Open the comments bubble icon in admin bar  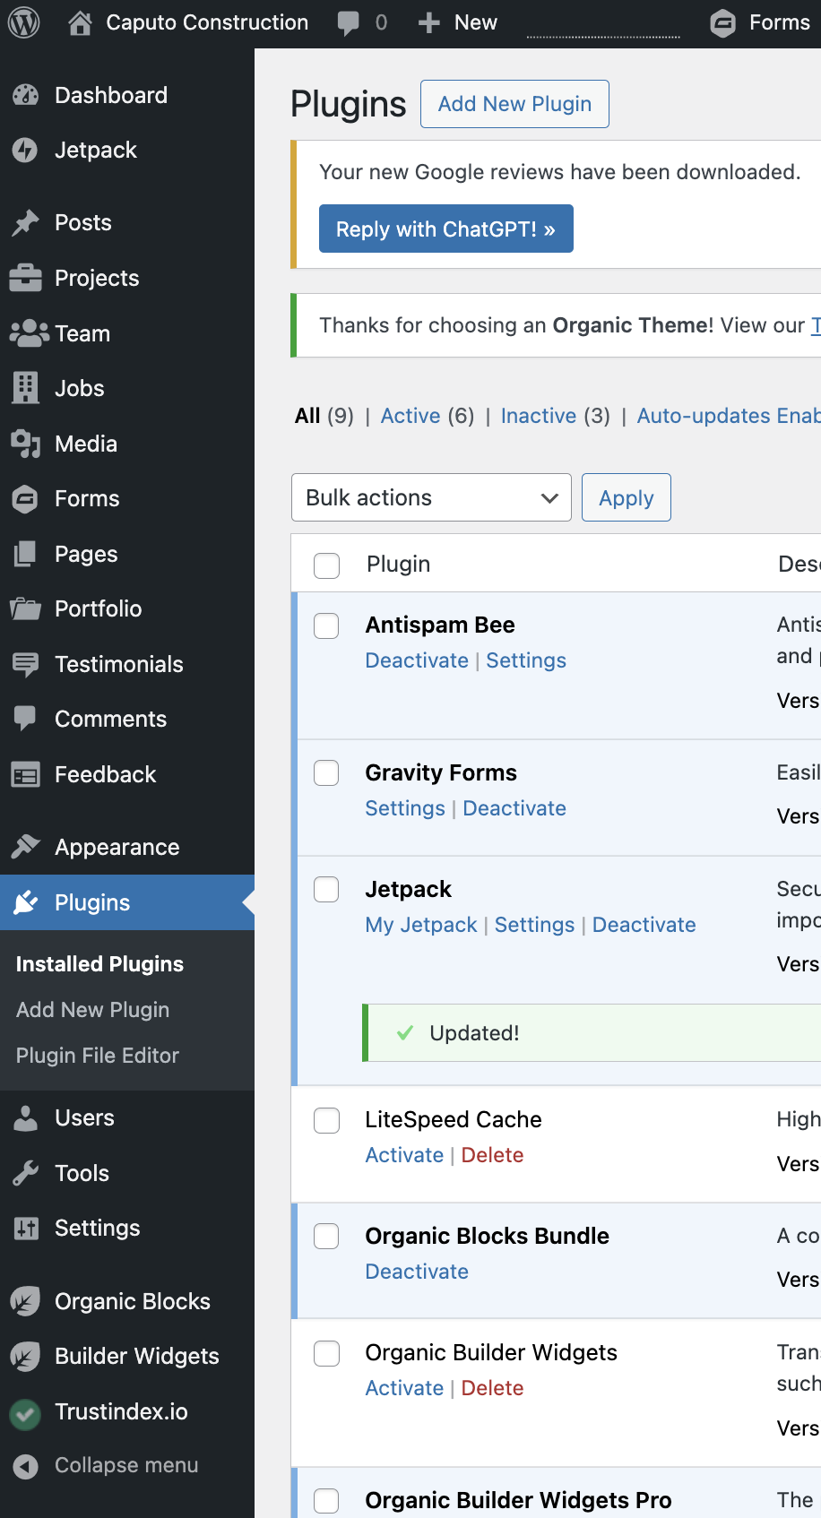(348, 22)
